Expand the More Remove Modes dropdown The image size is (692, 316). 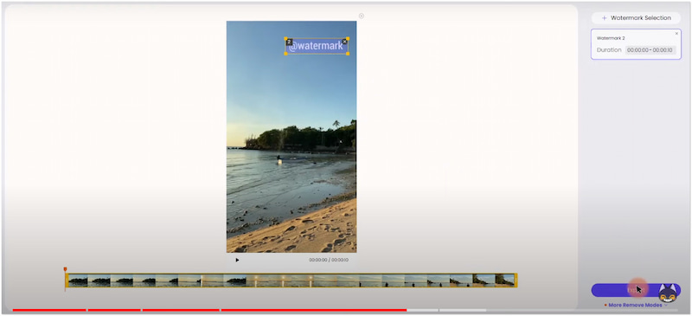coord(636,305)
